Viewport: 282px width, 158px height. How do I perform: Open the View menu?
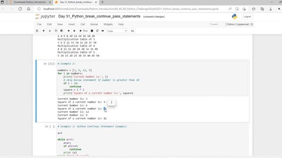pyautogui.click(x=60, y=24)
